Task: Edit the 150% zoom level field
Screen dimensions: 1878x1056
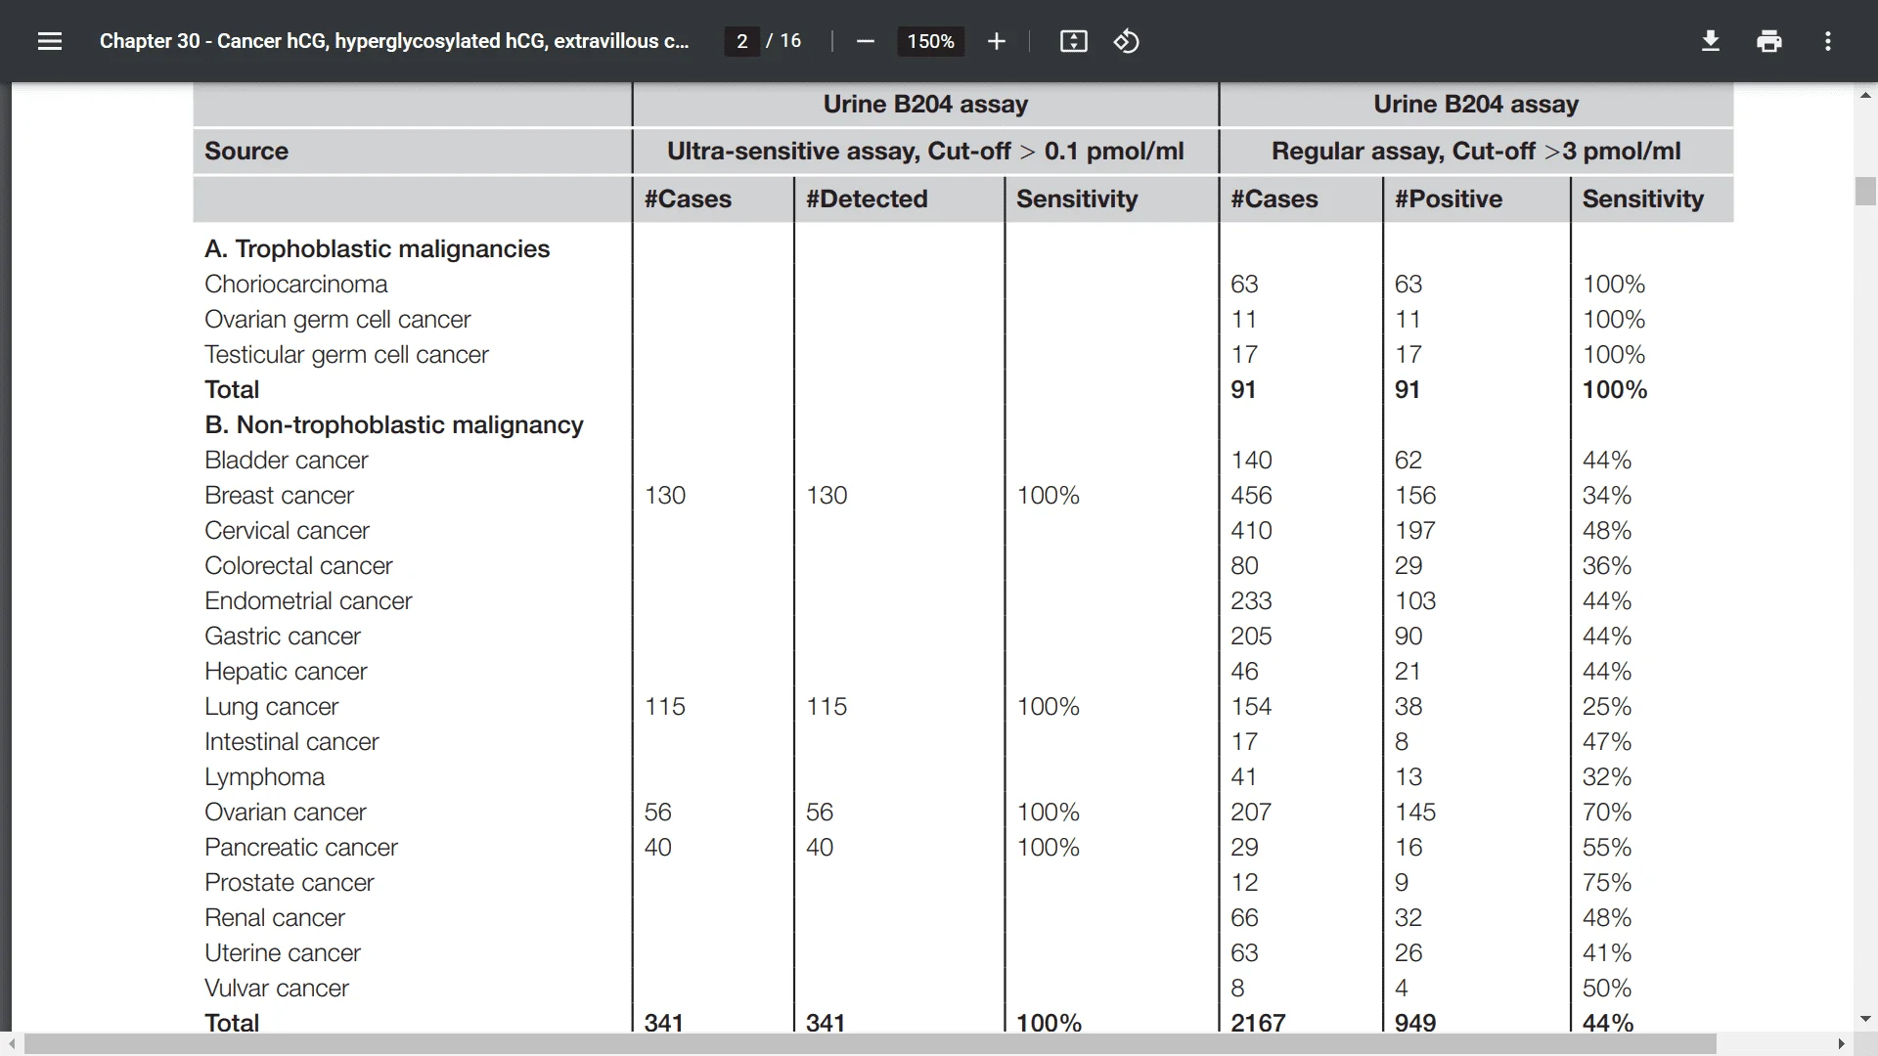Action: click(x=930, y=41)
